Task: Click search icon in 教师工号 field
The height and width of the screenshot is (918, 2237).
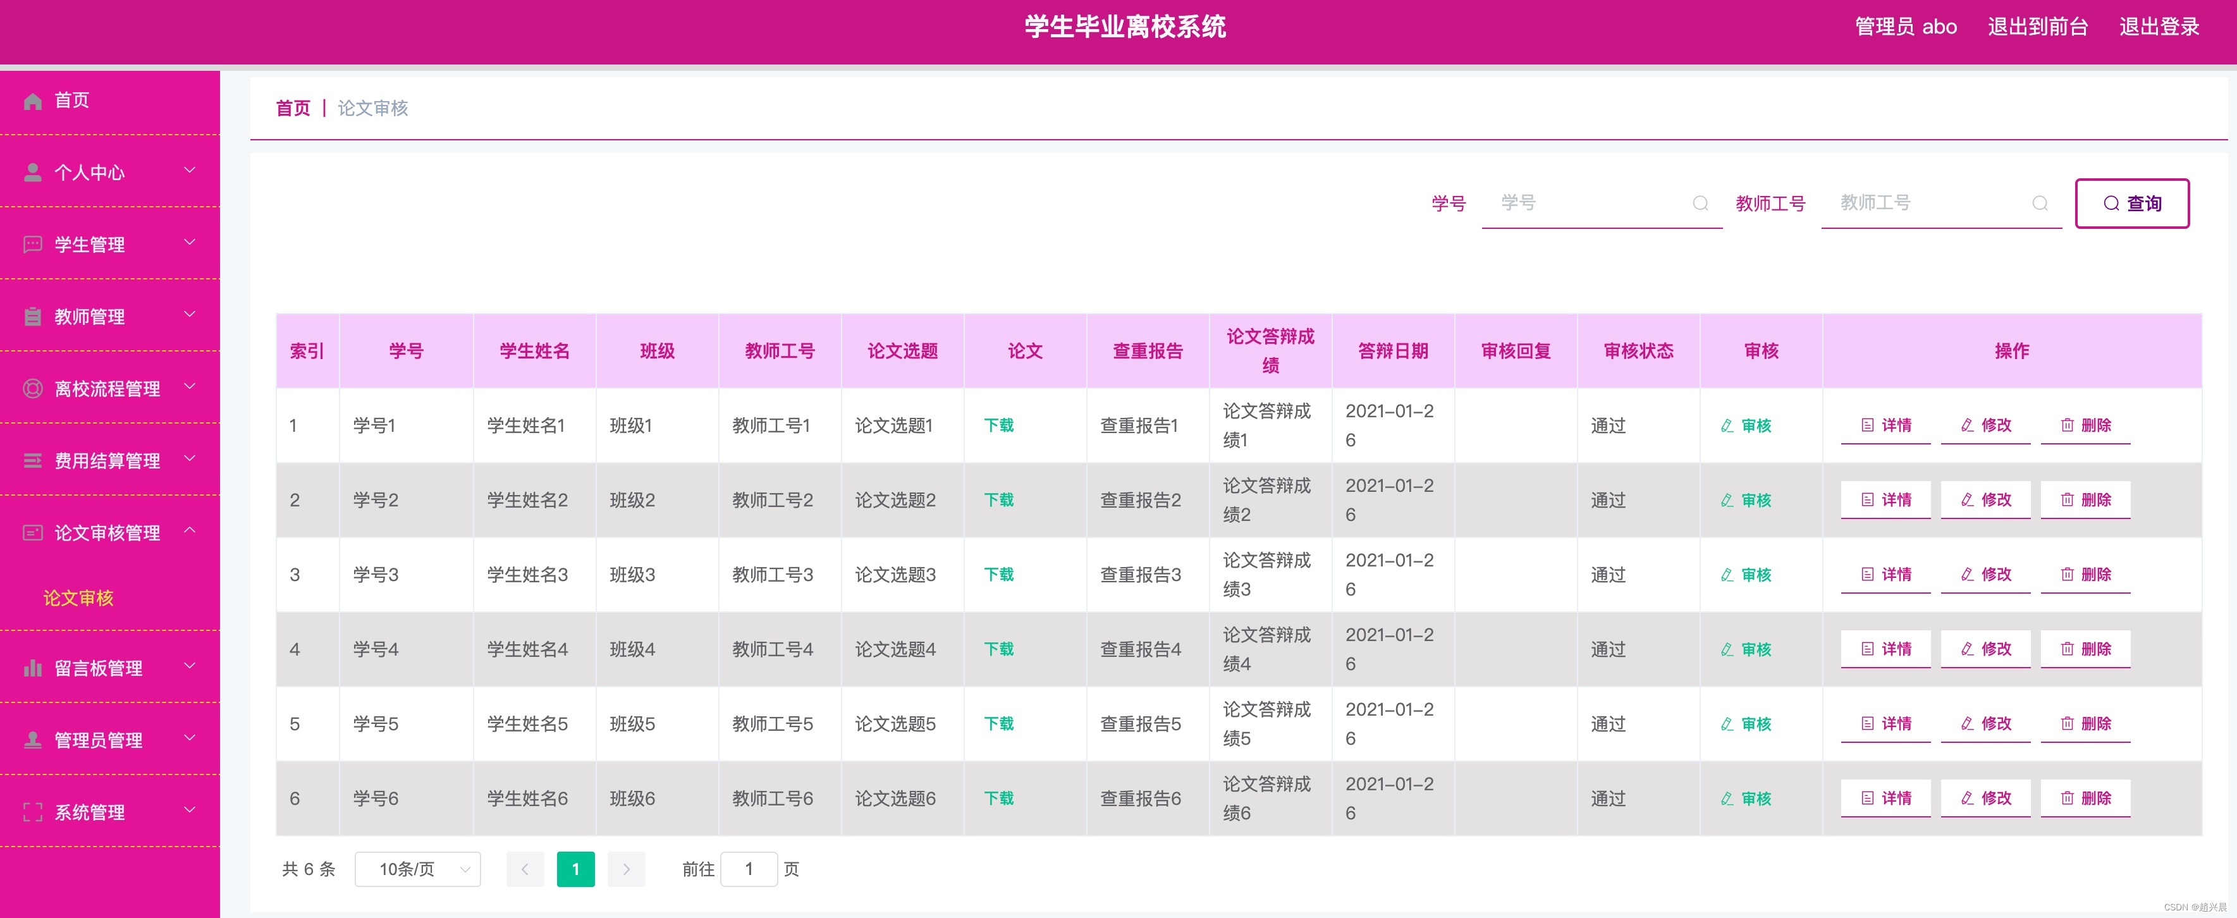Action: pos(2040,203)
